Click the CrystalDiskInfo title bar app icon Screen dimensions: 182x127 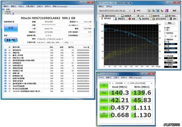click(x=3, y=3)
